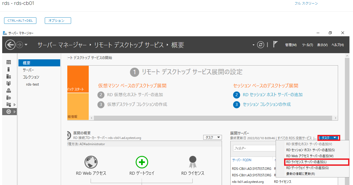Open the 展開の概要 タスク dropdown
353x185 pixels.
[212, 137]
